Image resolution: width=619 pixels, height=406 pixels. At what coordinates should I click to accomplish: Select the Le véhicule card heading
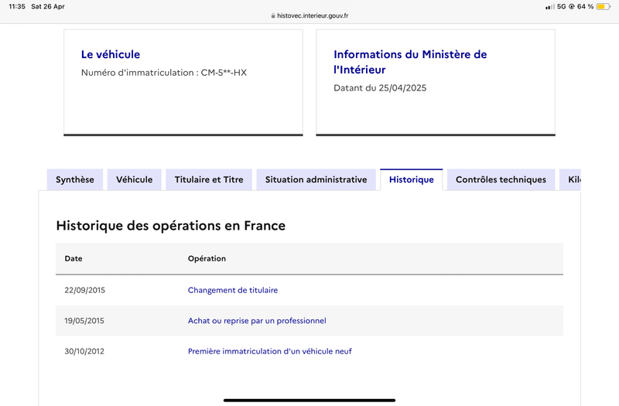click(111, 54)
